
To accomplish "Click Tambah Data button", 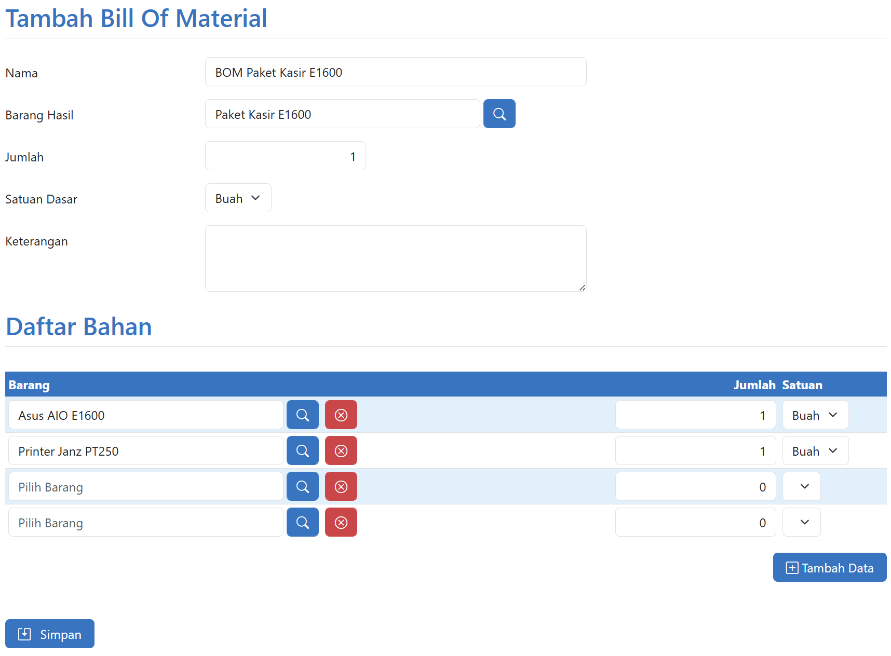I will tap(830, 567).
